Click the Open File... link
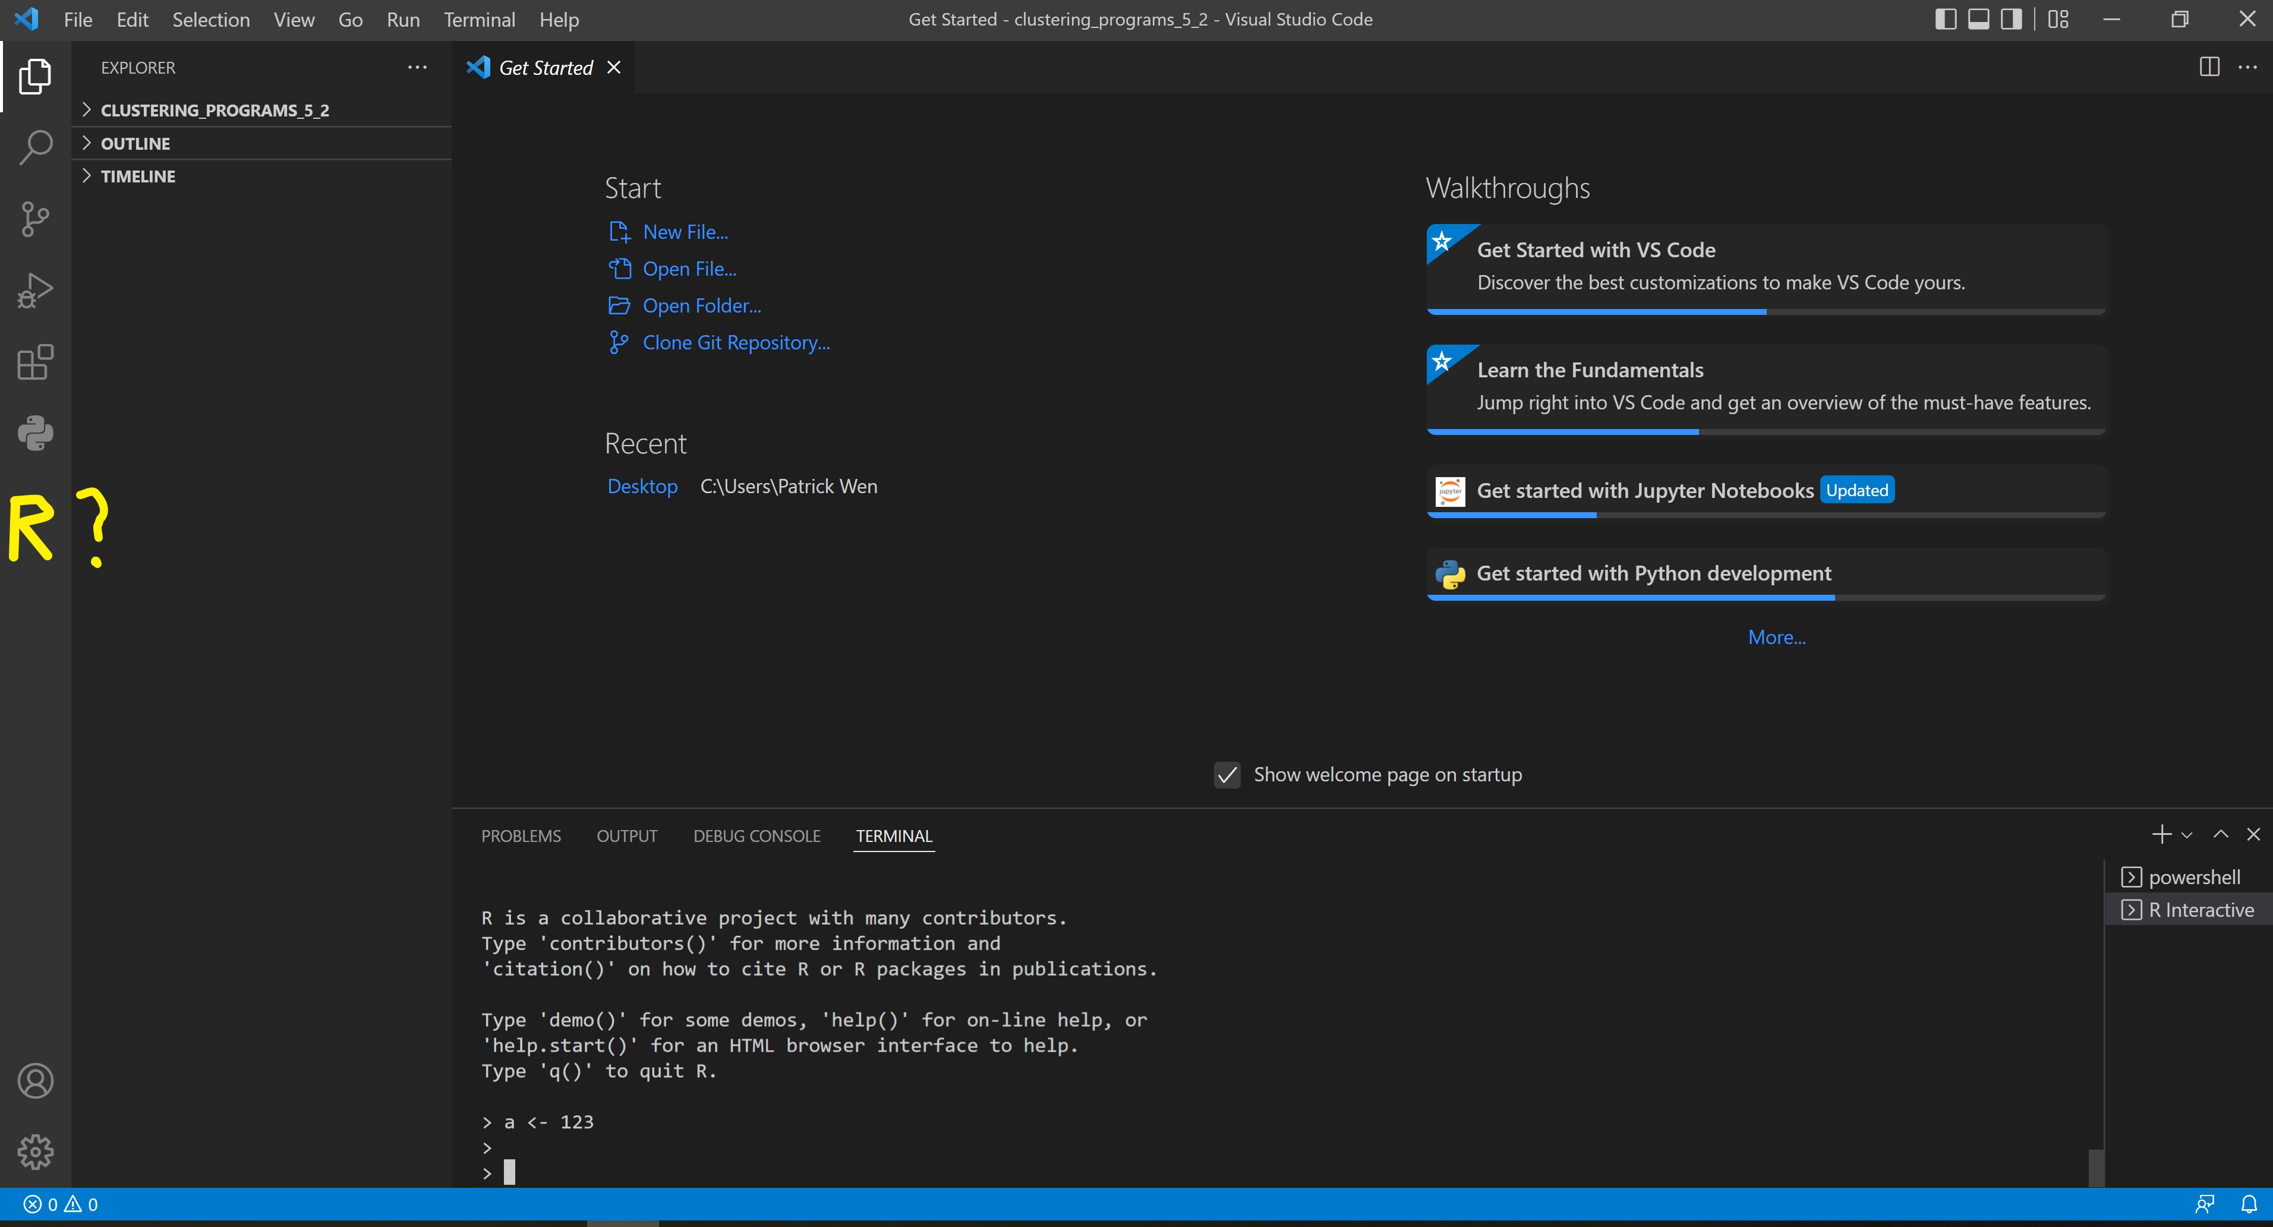Viewport: 2273px width, 1227px height. click(x=689, y=269)
